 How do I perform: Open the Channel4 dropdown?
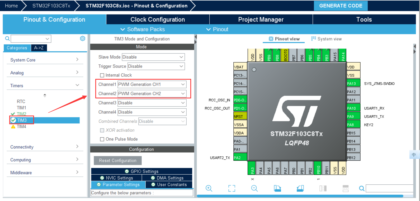[x=152, y=112]
